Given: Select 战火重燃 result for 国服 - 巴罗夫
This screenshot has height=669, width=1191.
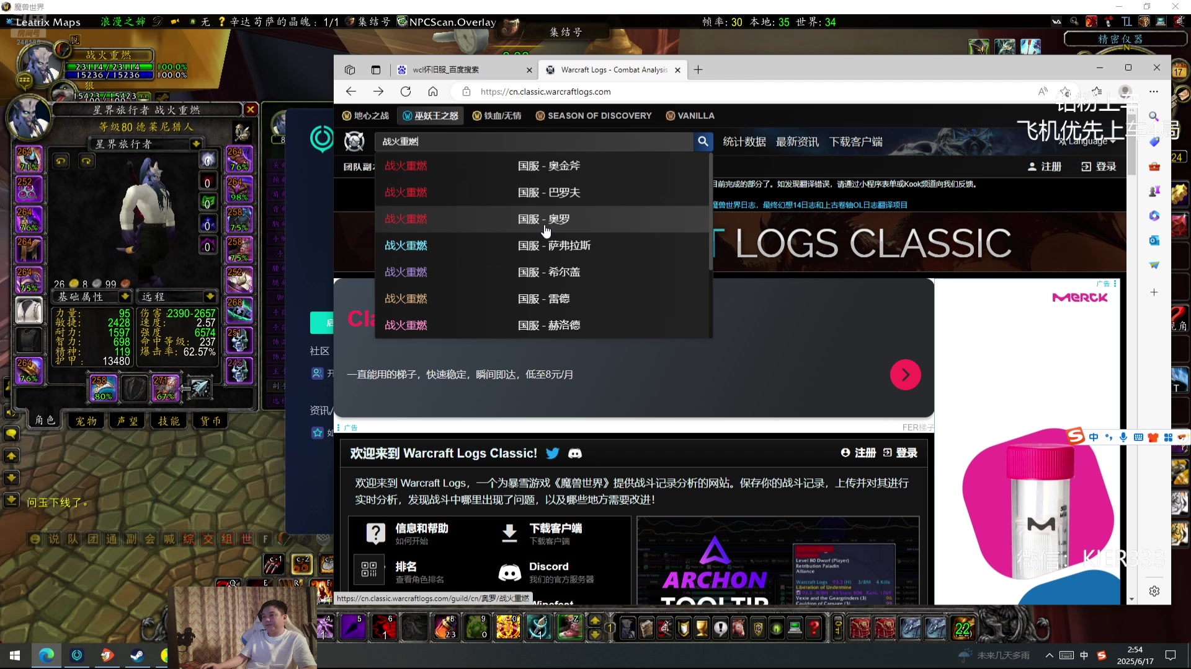Looking at the screenshot, I should click(543, 193).
